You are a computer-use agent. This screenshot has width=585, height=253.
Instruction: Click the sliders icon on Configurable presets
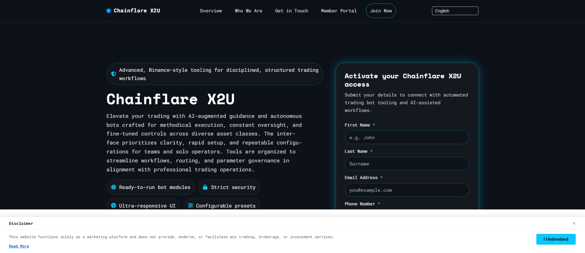pyautogui.click(x=191, y=205)
